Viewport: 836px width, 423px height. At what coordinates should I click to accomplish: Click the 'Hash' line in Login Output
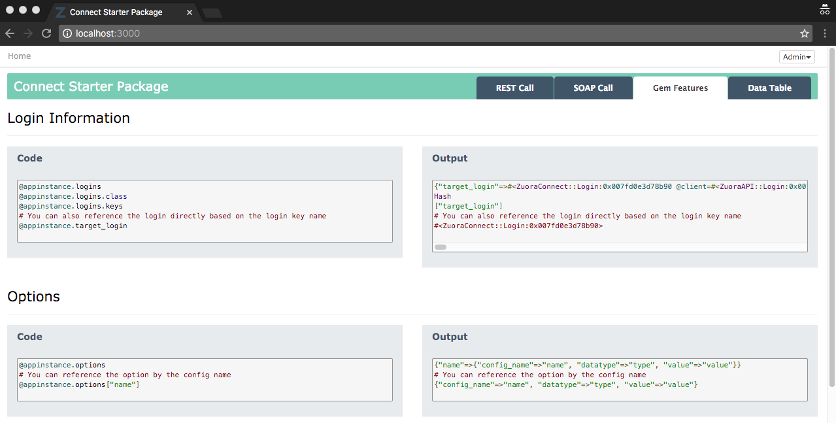tap(443, 196)
